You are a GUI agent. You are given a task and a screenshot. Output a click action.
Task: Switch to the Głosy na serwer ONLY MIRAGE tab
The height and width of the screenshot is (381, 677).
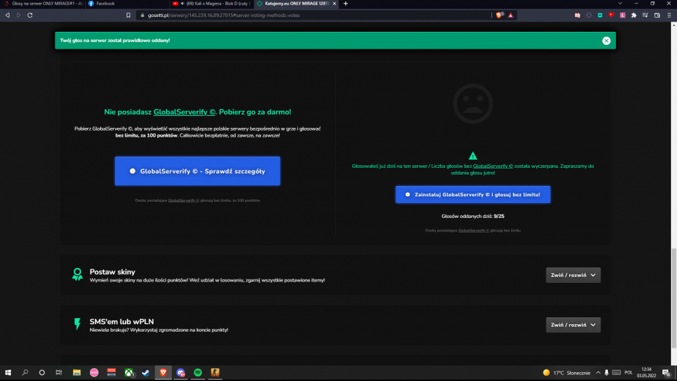(43, 3)
